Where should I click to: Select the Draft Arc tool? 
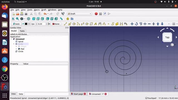point(78,24)
